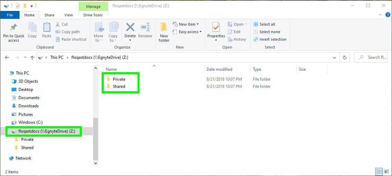This screenshot has width=392, height=176.
Task: Click the Open ribbon command
Action: 237,24
